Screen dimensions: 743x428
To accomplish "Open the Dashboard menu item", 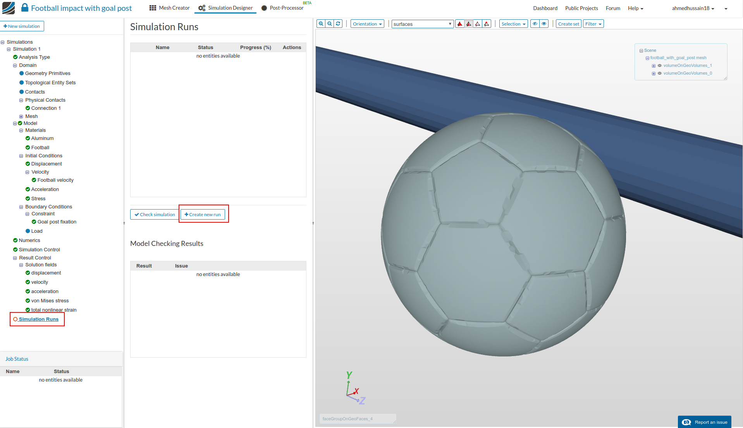I will (x=545, y=8).
